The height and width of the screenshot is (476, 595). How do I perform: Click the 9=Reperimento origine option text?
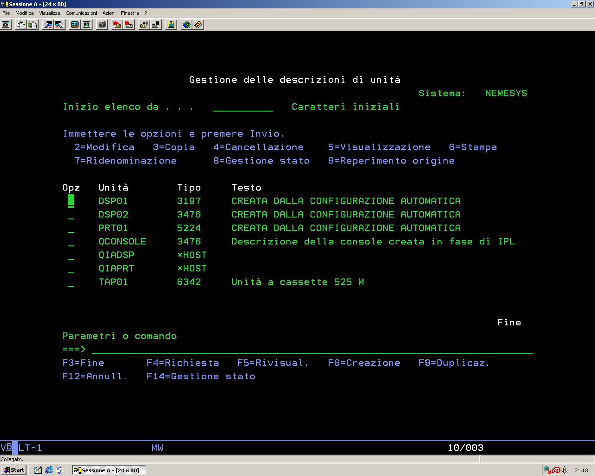391,160
